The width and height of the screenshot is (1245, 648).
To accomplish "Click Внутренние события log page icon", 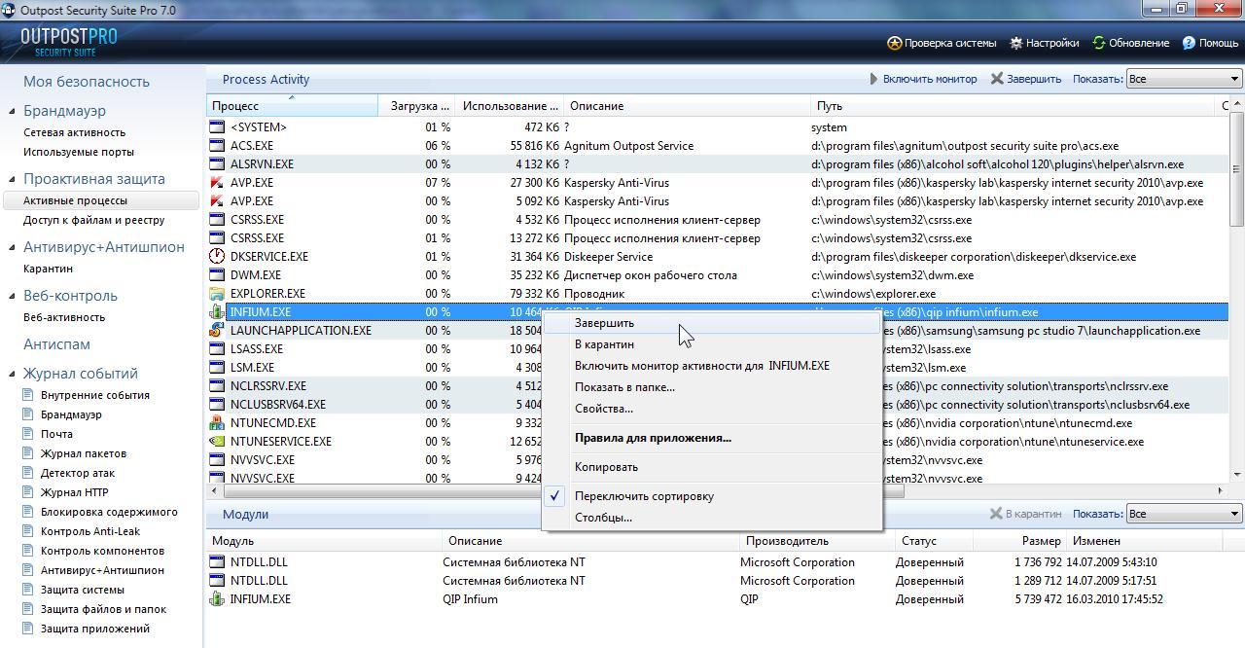I will 29,395.
